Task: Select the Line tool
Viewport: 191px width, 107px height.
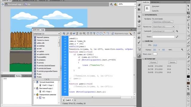Action: (188, 32)
